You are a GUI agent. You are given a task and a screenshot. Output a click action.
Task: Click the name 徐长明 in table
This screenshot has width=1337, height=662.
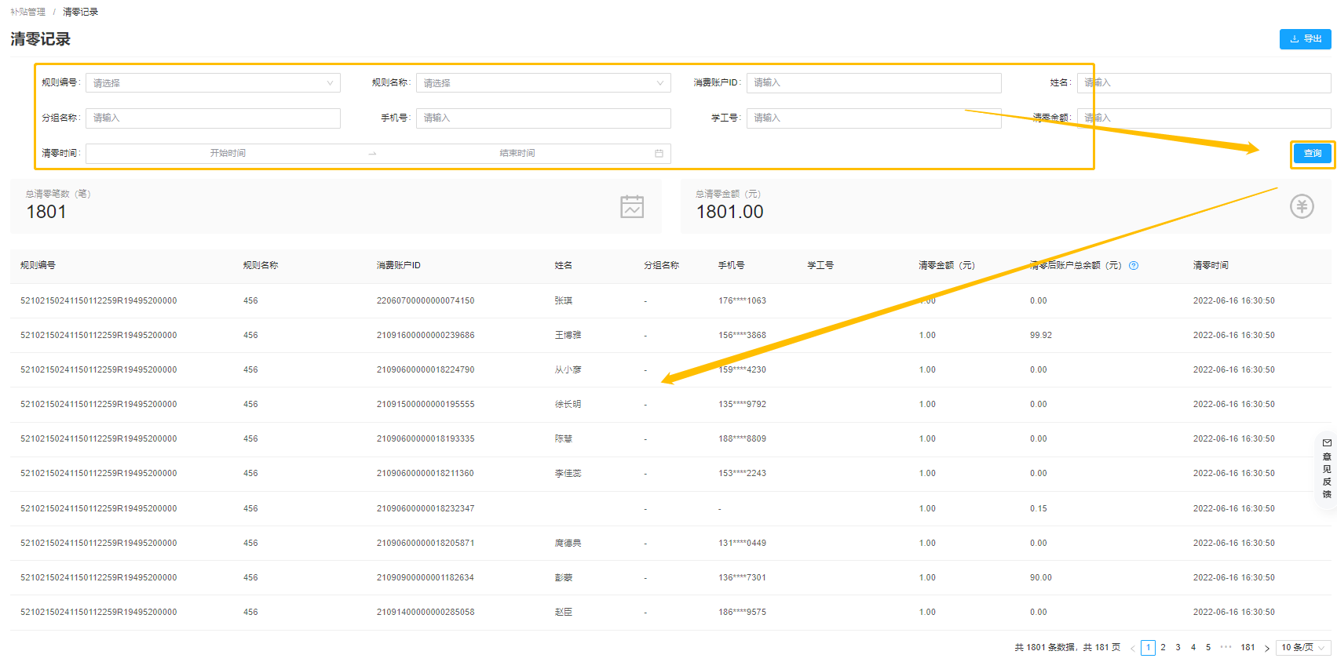click(x=568, y=405)
